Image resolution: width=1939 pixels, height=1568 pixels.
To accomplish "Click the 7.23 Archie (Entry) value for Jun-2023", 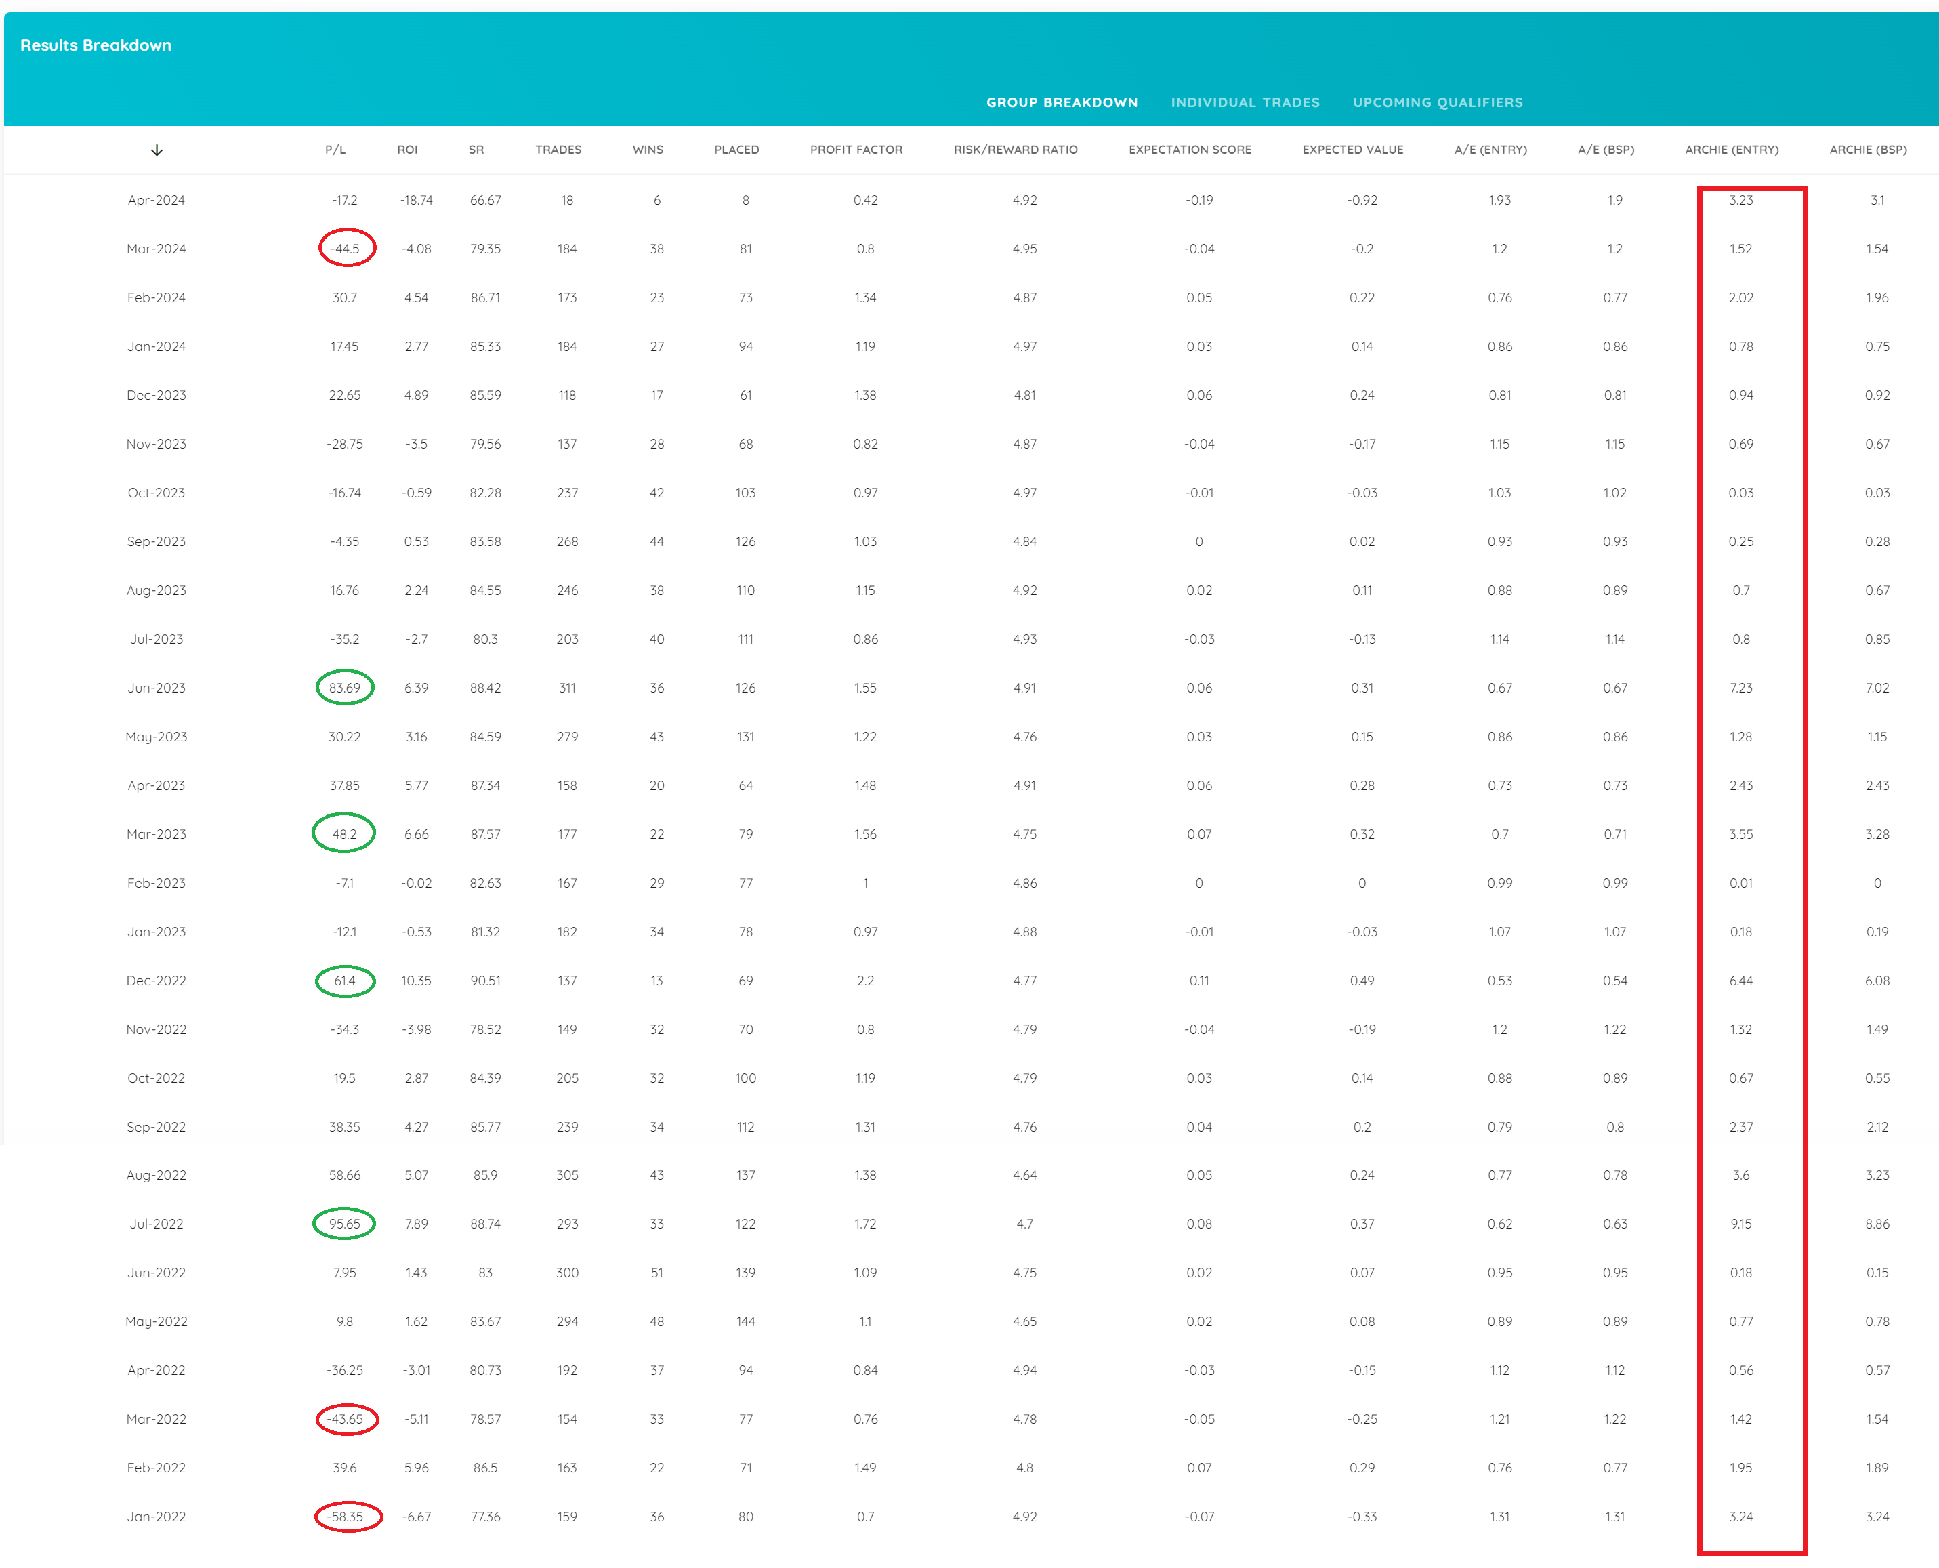I will (1740, 688).
